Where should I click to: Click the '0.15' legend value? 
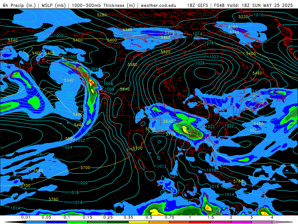pyautogui.click(x=88, y=217)
